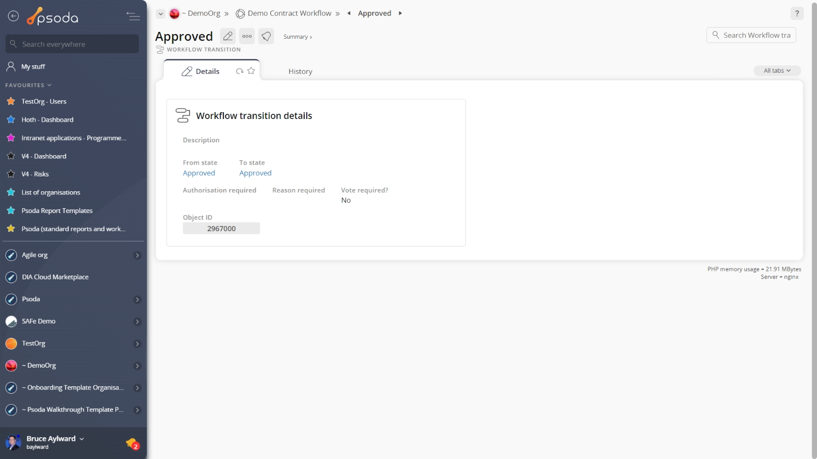Open ~ Psoda Walkthrough Template item
Screen dimensions: 817x459
coord(72,410)
